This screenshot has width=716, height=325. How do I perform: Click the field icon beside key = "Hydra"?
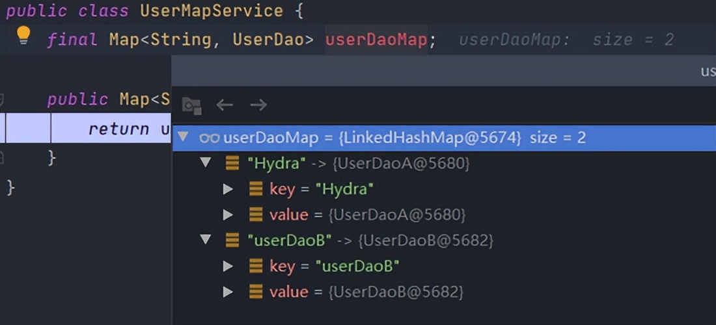(256, 189)
